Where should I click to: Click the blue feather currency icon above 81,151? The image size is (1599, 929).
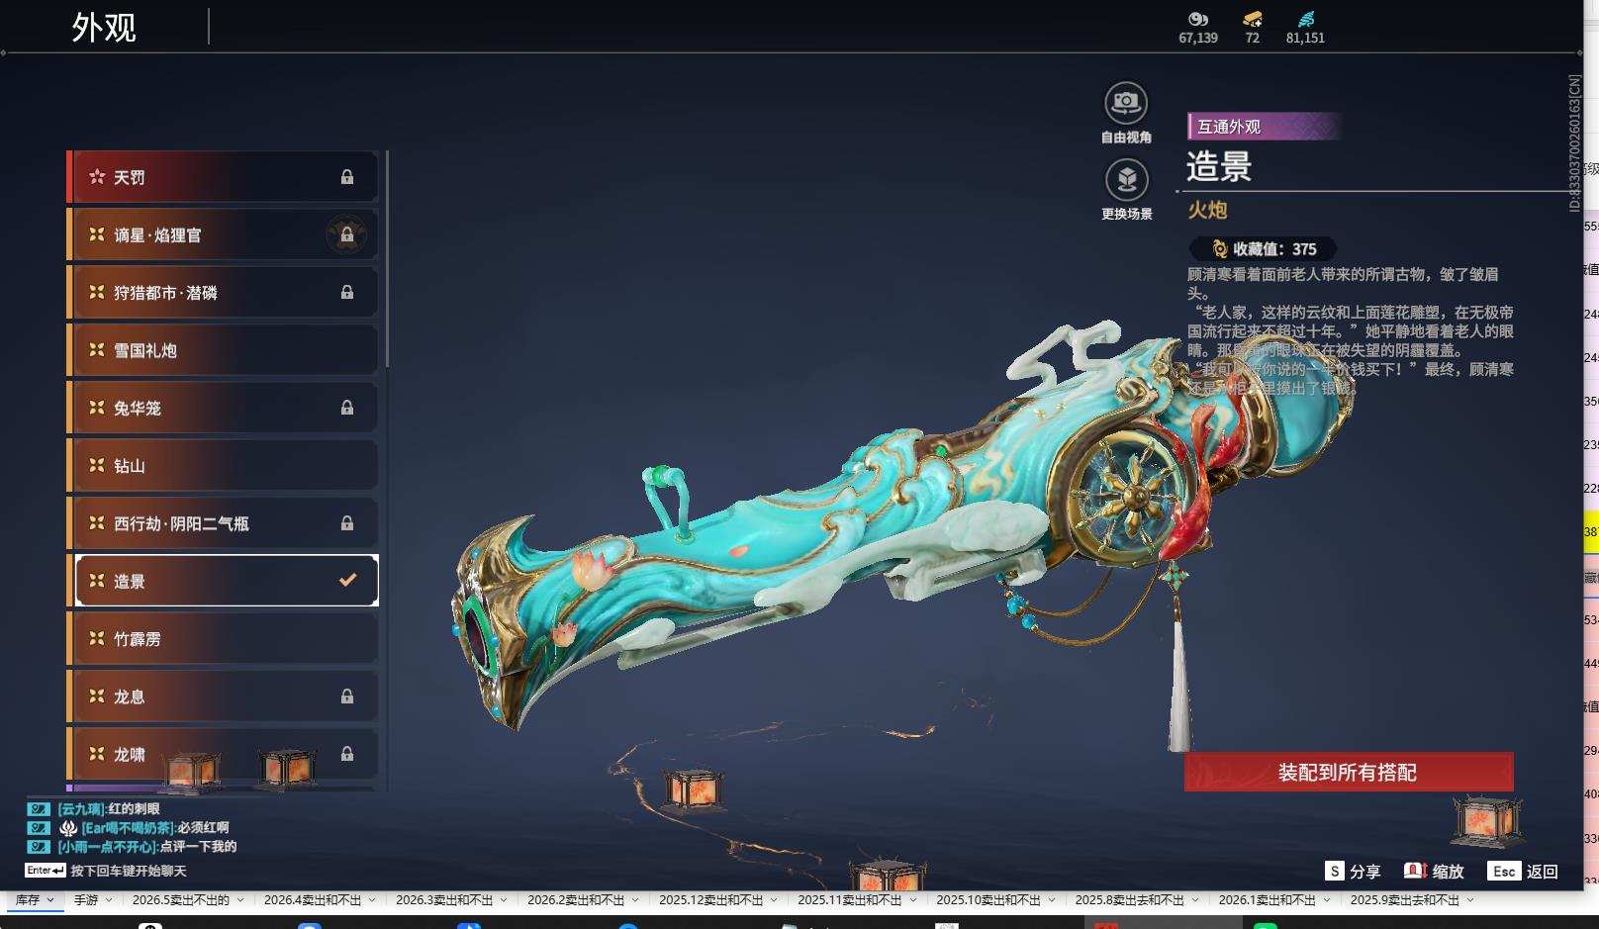click(x=1306, y=19)
